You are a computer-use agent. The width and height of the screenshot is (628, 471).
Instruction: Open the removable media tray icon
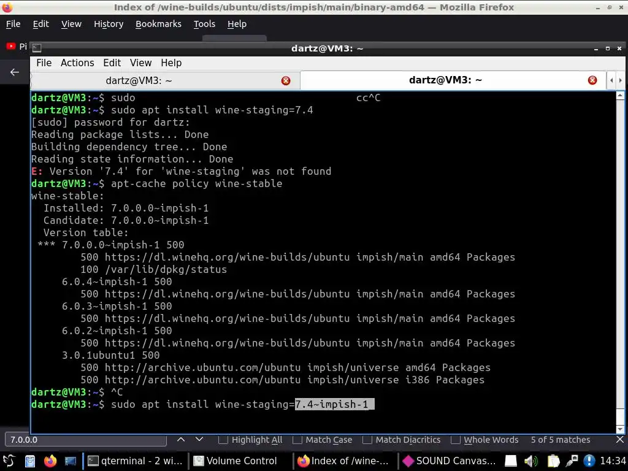[x=511, y=461]
